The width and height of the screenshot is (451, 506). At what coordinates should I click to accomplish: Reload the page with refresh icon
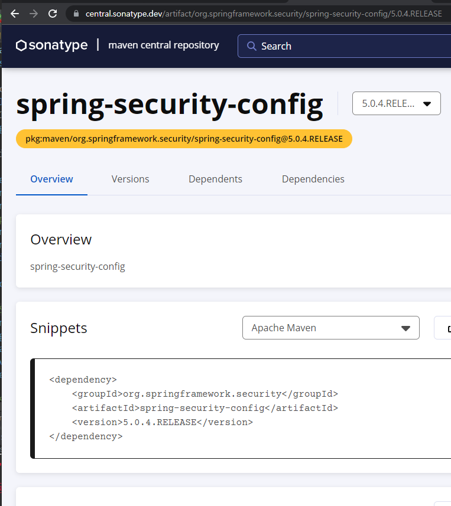tap(53, 14)
